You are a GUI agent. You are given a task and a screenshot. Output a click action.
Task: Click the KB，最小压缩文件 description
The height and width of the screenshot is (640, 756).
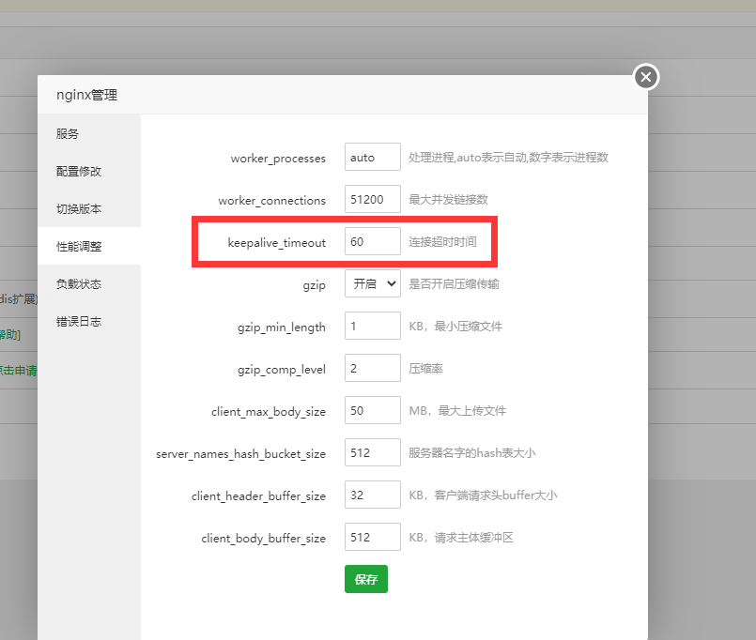tap(455, 327)
